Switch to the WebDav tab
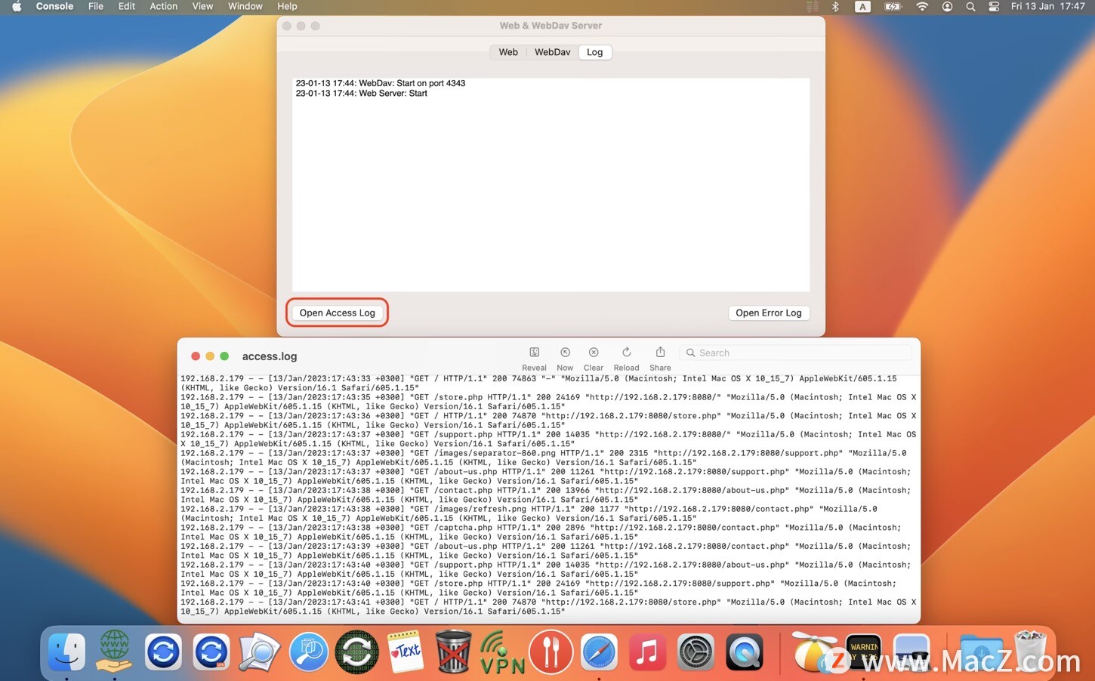The height and width of the screenshot is (681, 1095). pos(552,52)
